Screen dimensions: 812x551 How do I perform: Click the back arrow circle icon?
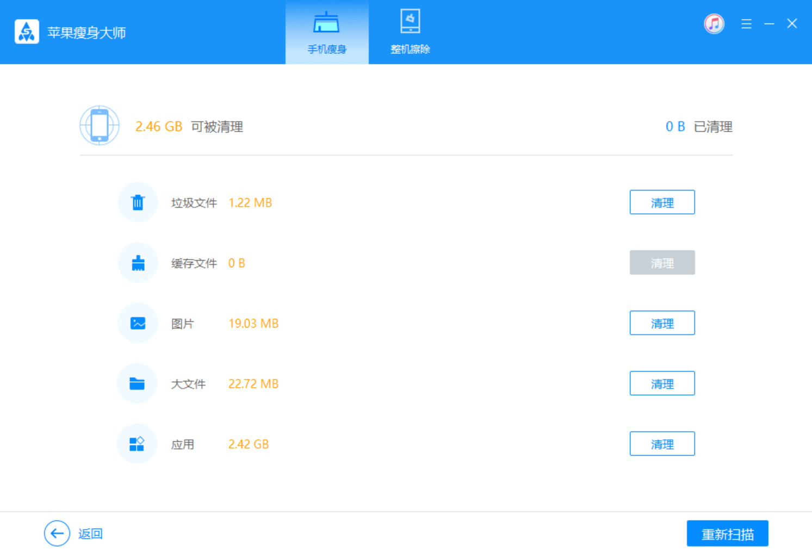click(57, 534)
